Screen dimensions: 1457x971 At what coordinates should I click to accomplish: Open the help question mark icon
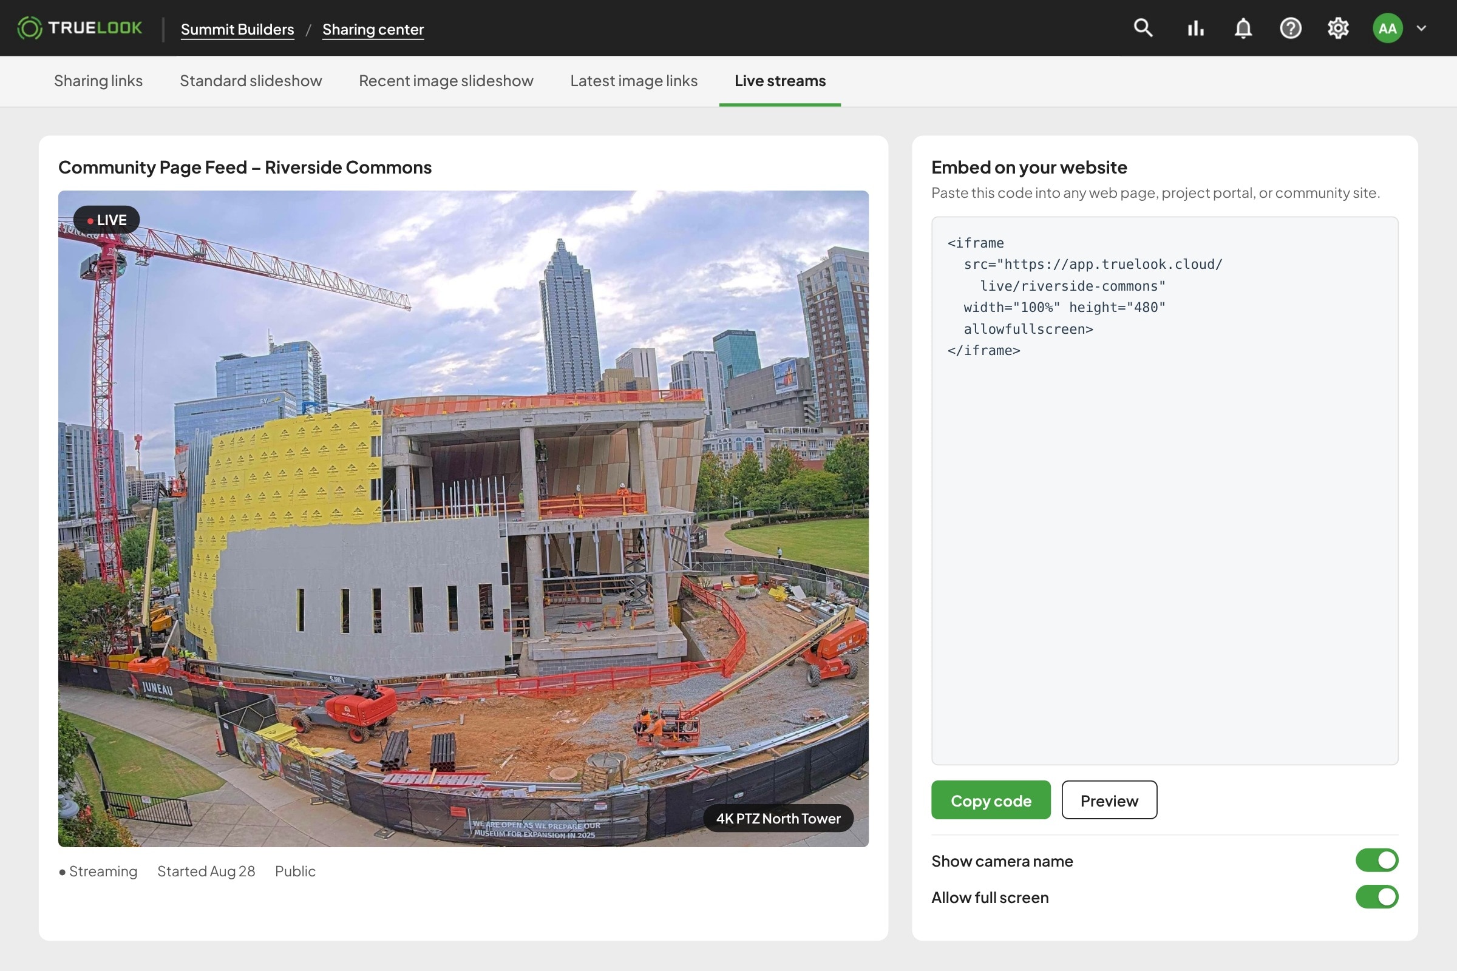[1291, 28]
